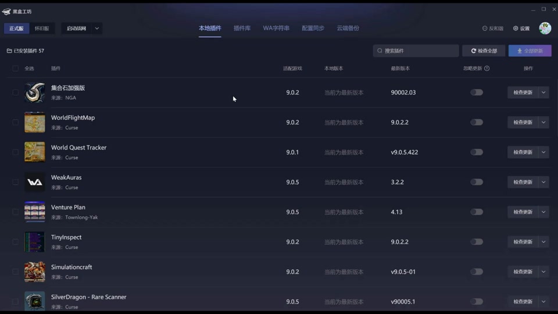Click the 搜索插件 search field
Viewport: 558px width, 314px height.
(416, 51)
